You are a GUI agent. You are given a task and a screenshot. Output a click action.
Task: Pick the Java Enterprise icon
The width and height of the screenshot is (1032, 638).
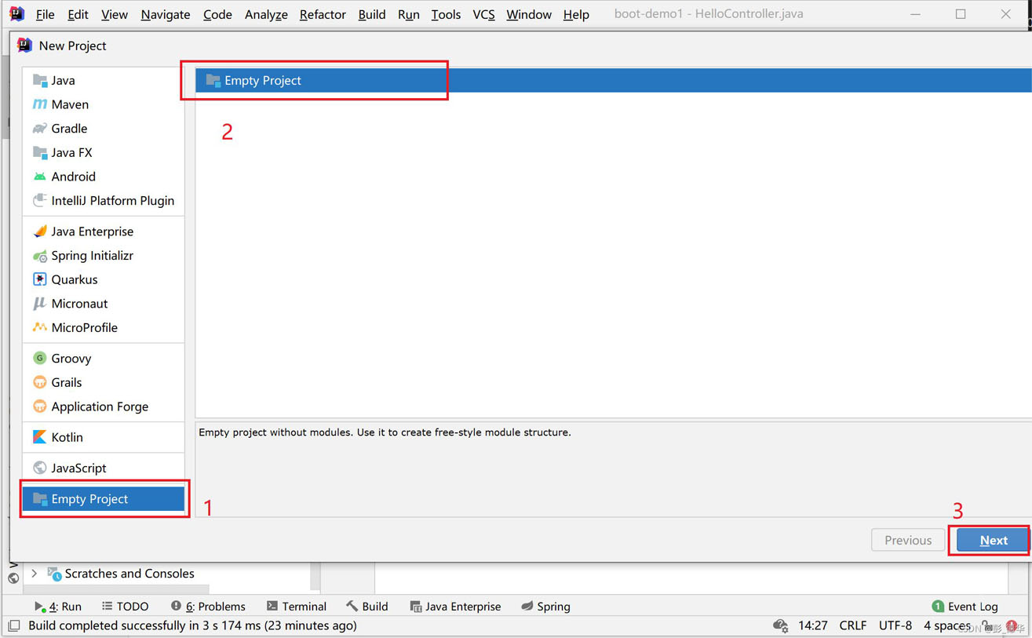[40, 232]
